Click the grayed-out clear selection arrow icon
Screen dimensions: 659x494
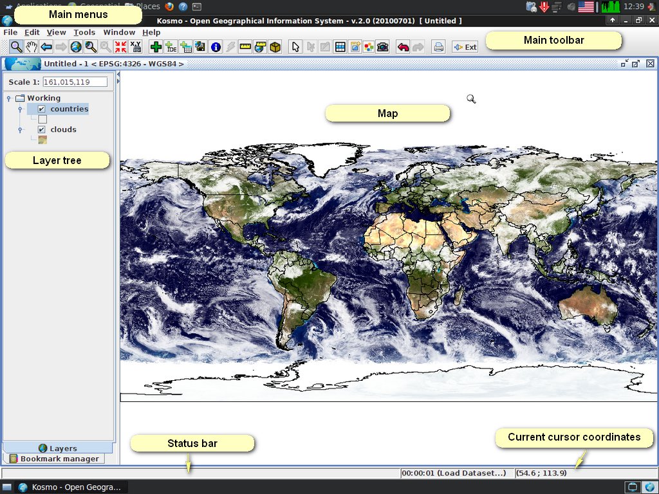(311, 46)
